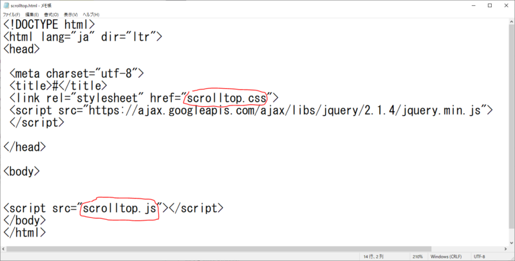
Task: Click the closing </head> tag
Action: click(24, 147)
